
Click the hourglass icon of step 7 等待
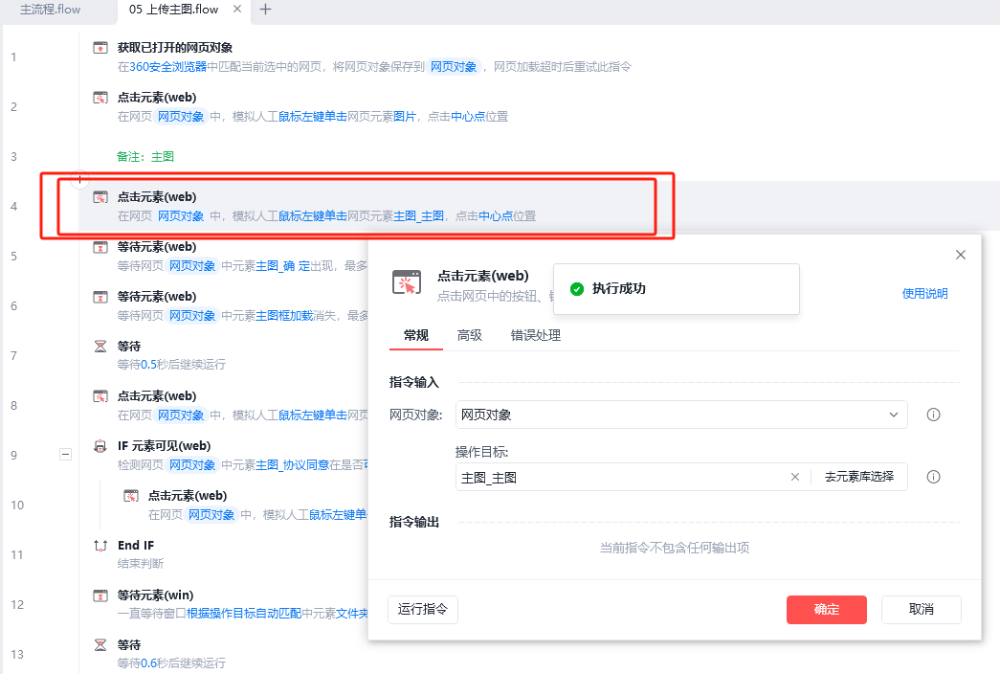click(100, 346)
